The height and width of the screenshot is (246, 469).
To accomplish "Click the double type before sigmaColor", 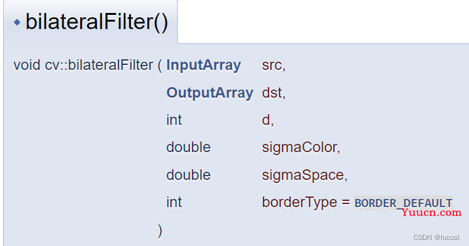I will [188, 148].
